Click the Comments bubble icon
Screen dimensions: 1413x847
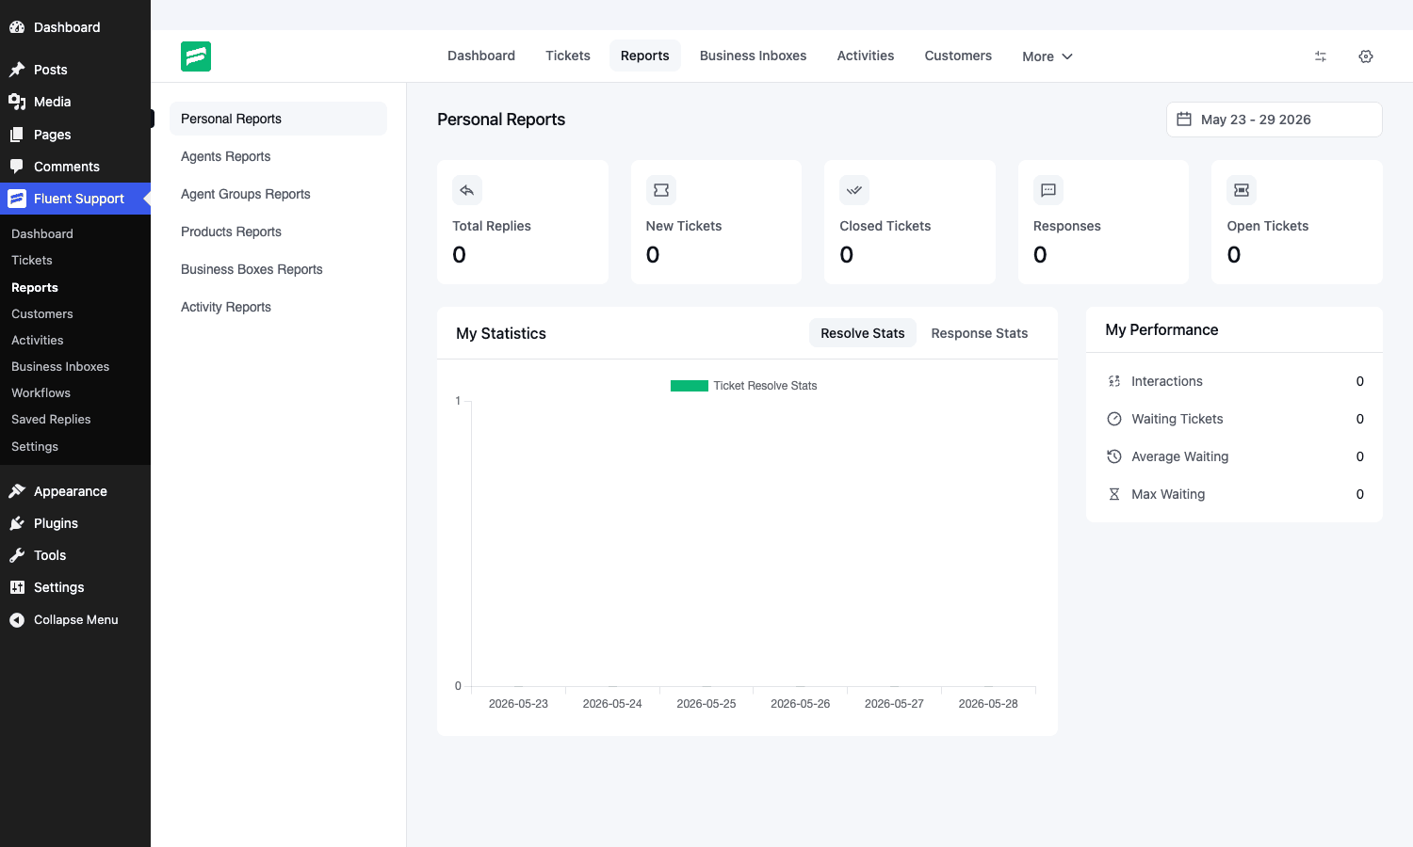(17, 167)
